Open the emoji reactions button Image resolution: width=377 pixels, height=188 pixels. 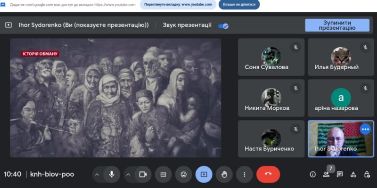click(183, 174)
